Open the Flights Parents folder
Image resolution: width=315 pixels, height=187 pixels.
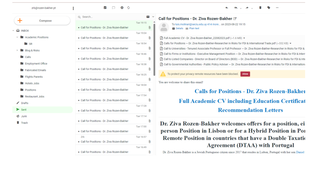click(x=34, y=77)
